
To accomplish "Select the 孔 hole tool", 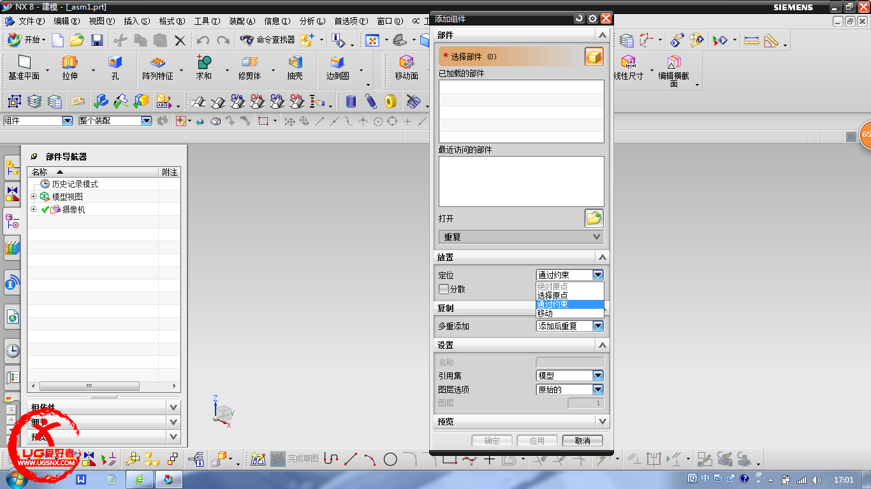I will click(x=115, y=68).
